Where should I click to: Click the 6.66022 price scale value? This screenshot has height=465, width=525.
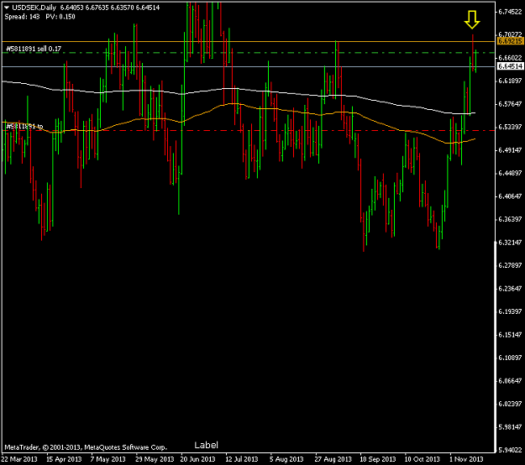510,58
